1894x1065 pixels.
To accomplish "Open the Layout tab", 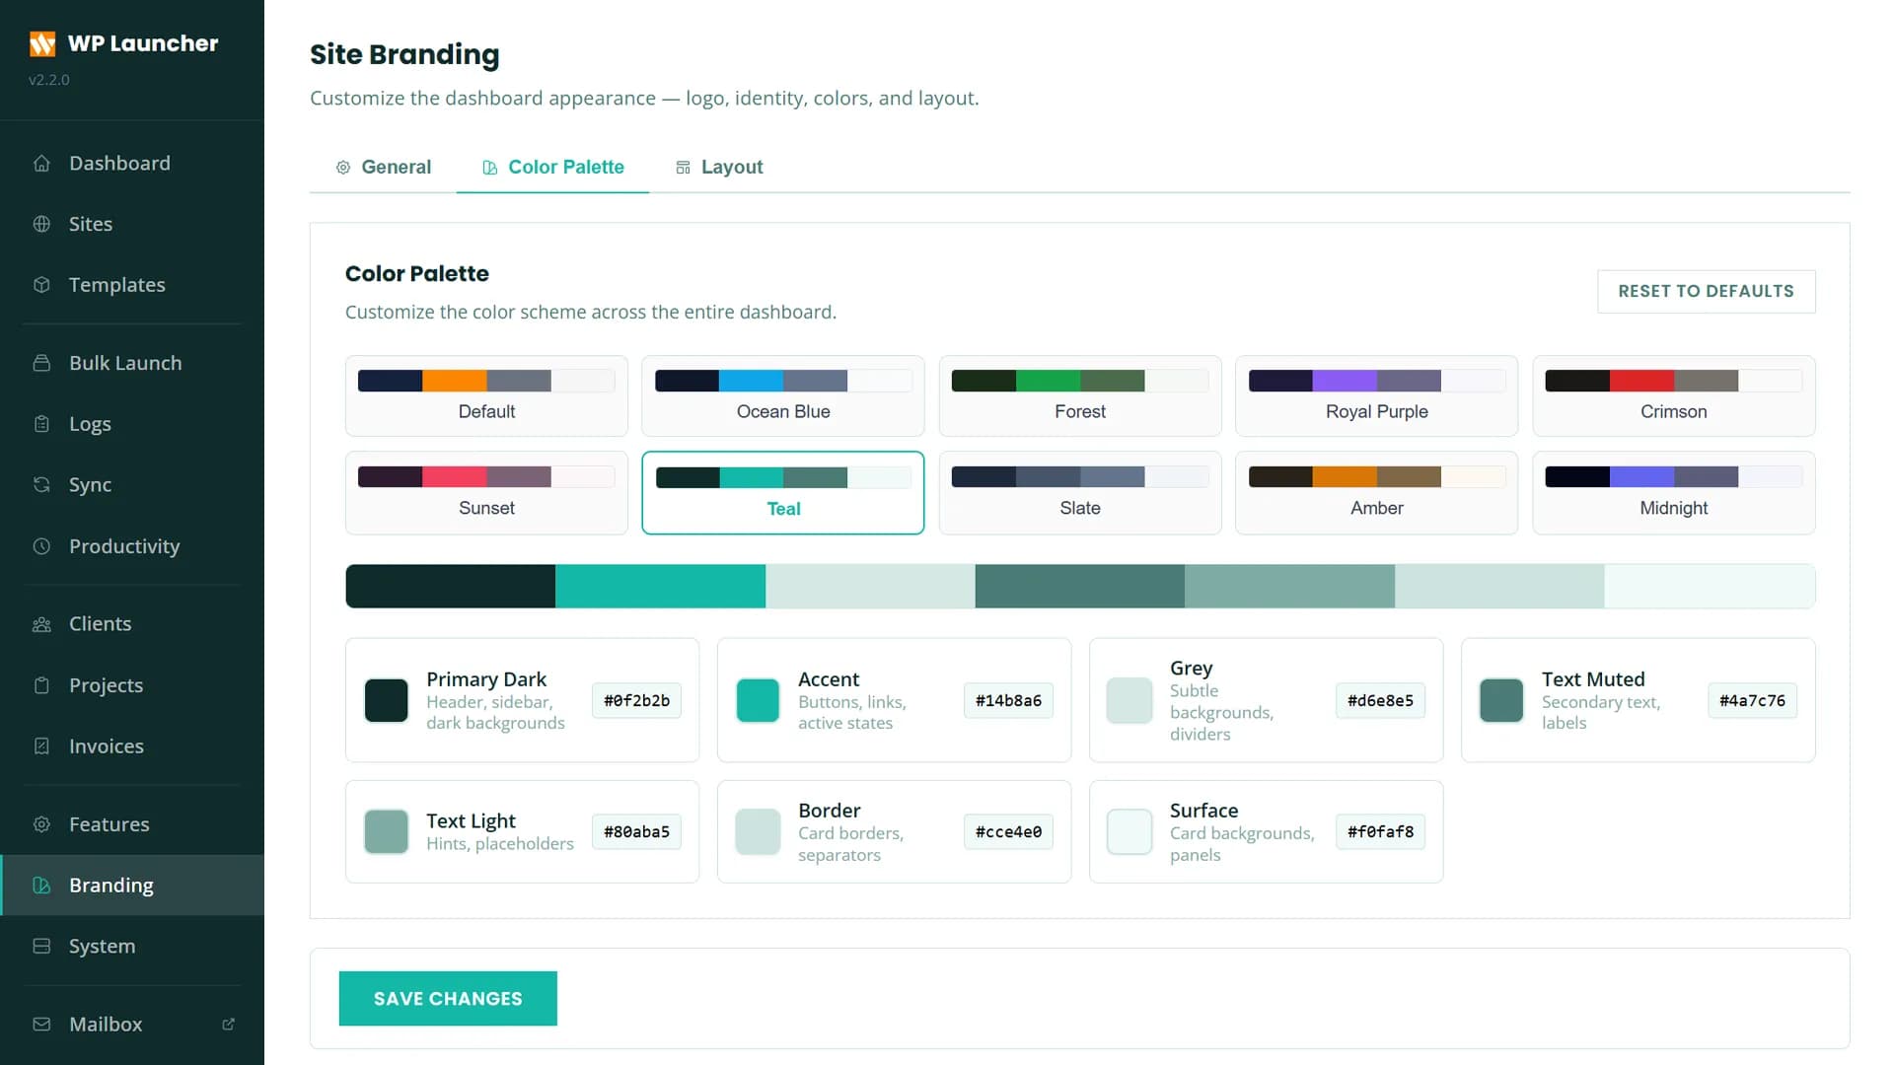I will pos(718,168).
